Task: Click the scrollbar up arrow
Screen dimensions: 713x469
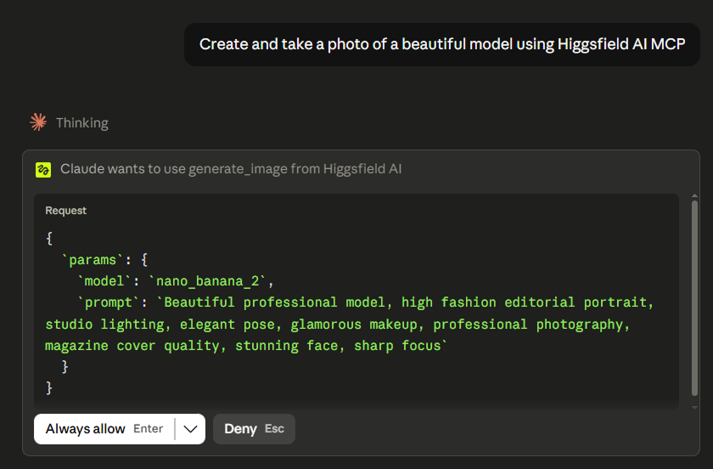Action: pyautogui.click(x=694, y=195)
